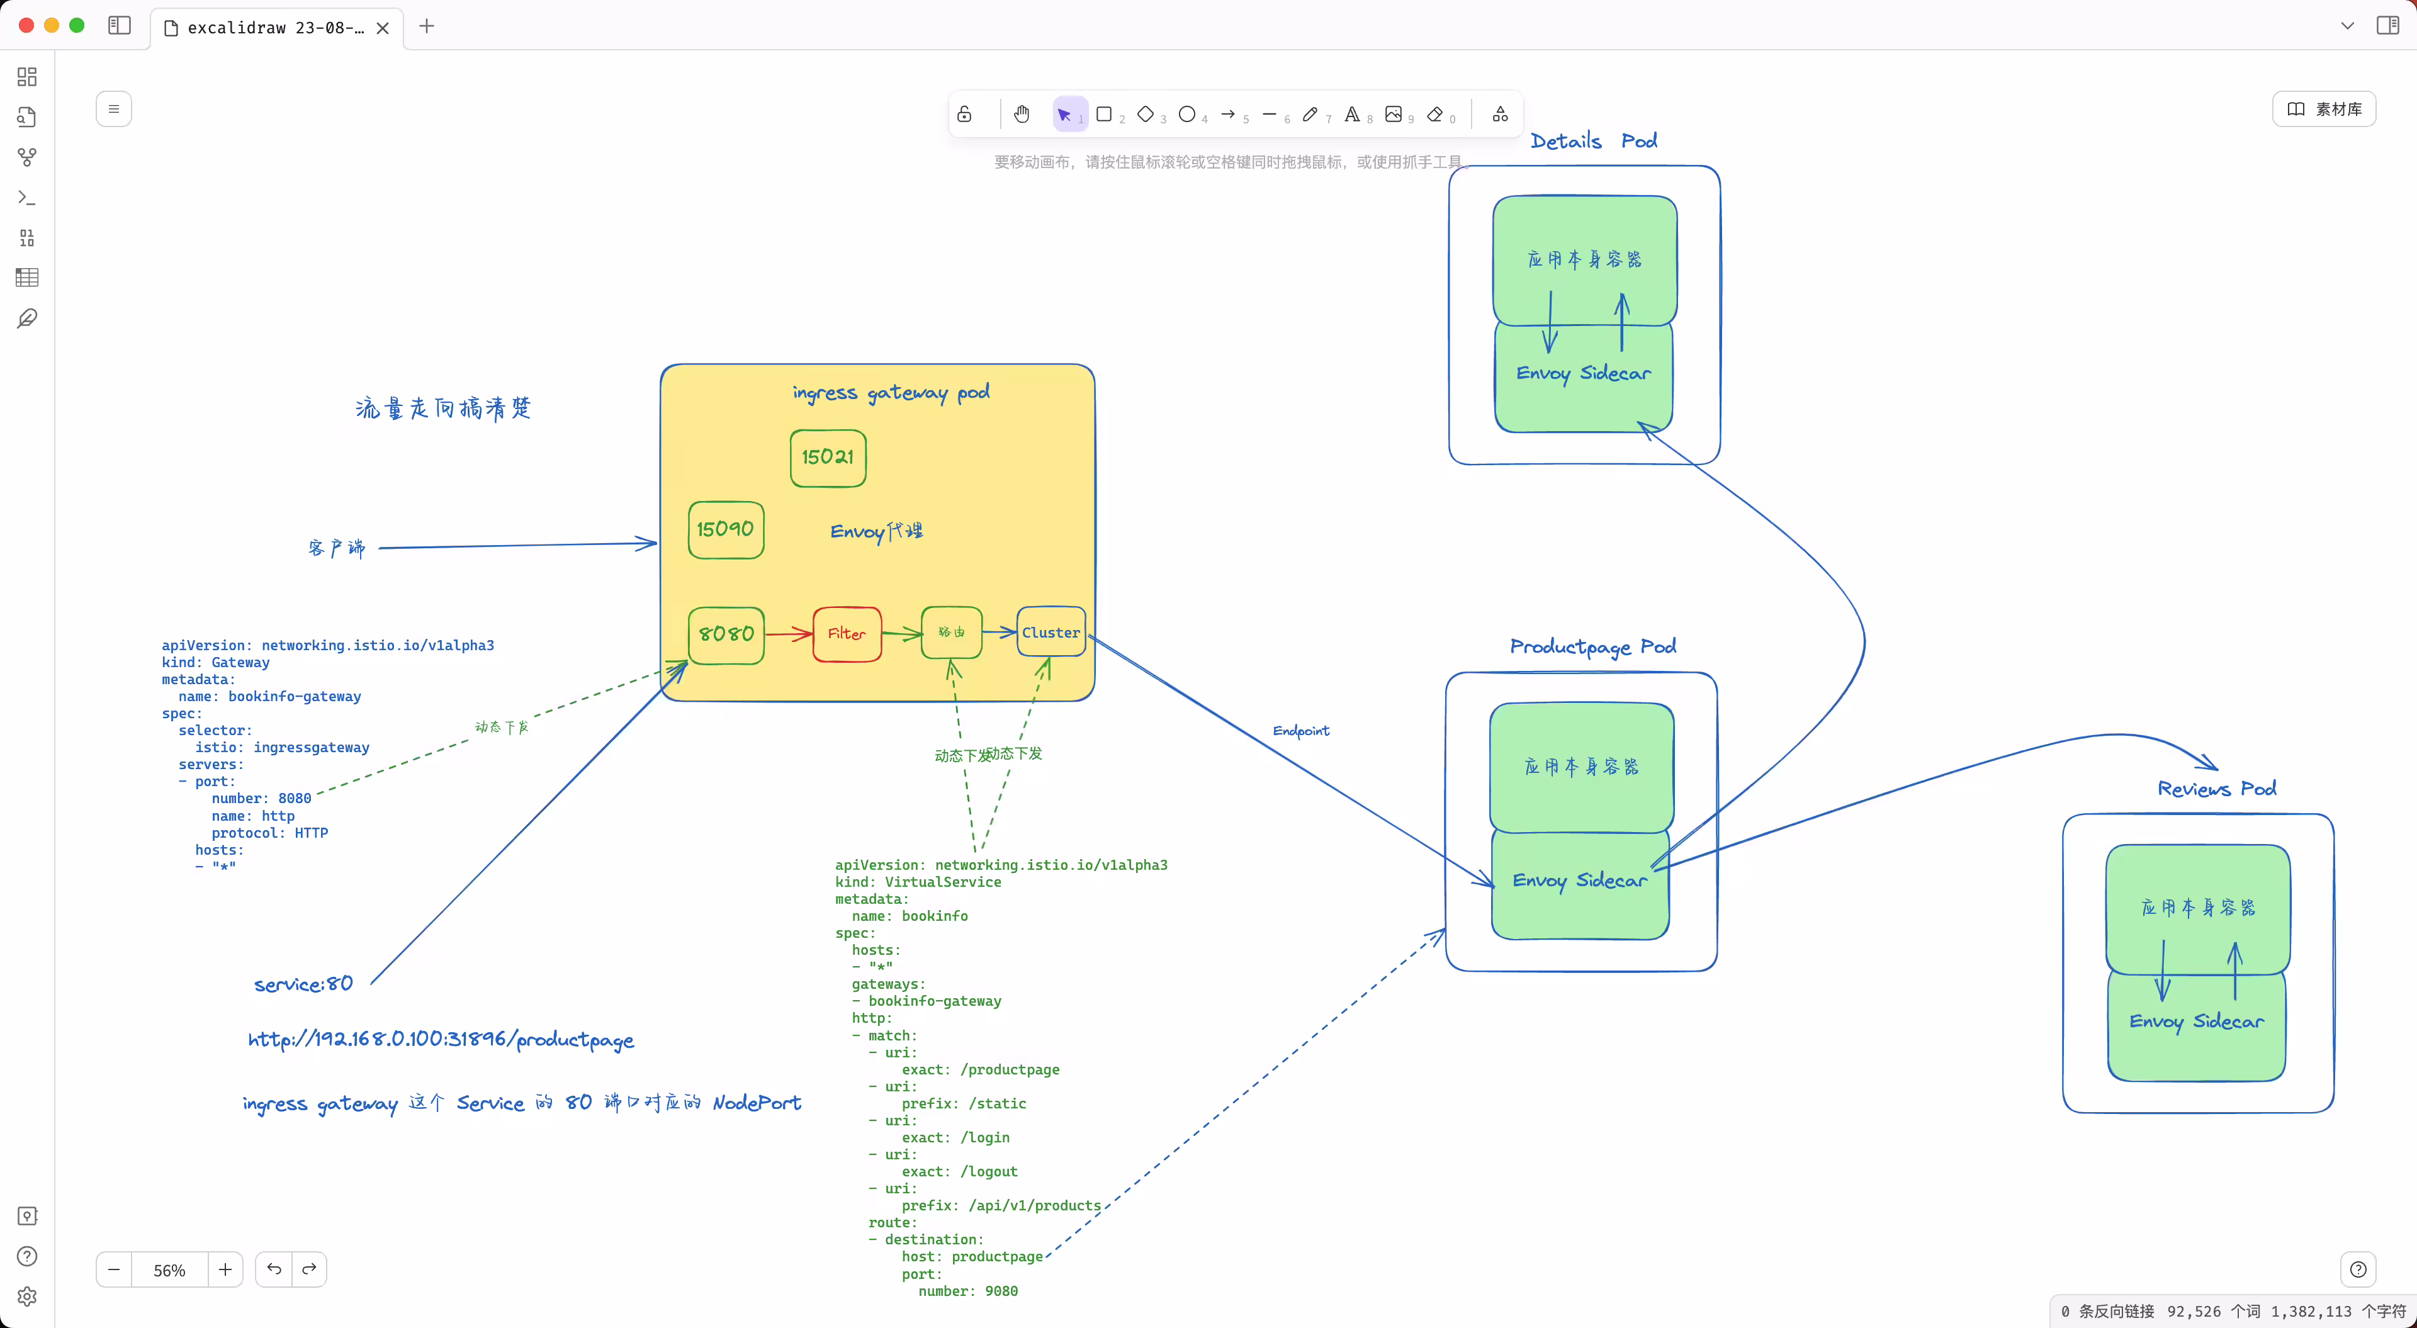The width and height of the screenshot is (2417, 1328).
Task: Choose the text tool
Action: tap(1352, 115)
